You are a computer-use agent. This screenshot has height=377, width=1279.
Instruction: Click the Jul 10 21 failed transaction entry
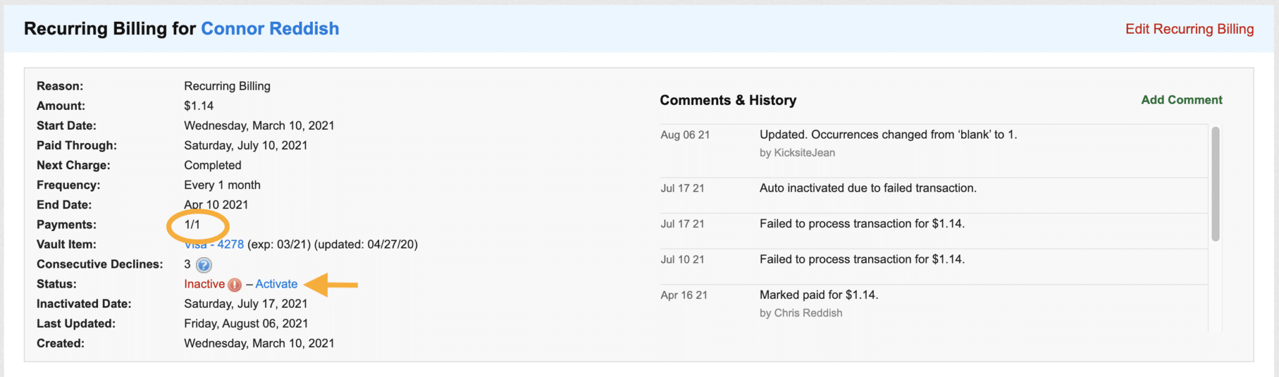861,259
